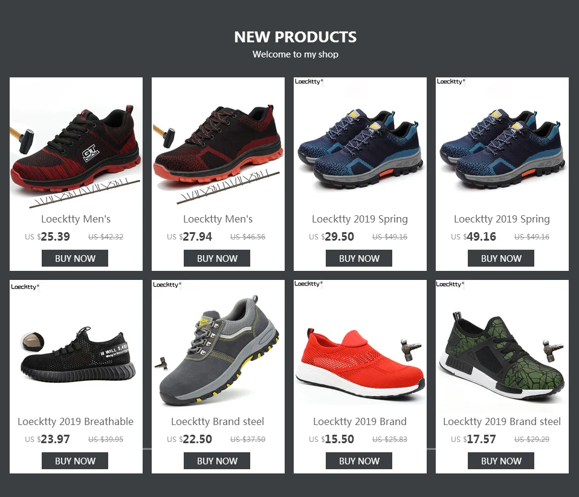Click Loecktty logo on the red slip-on card

[309, 284]
